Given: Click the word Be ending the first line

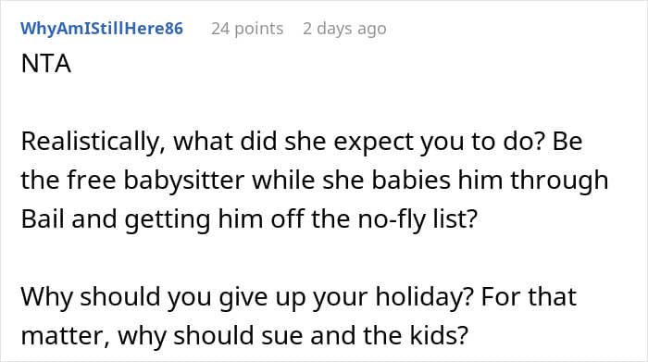Looking at the screenshot, I should coord(567,142).
